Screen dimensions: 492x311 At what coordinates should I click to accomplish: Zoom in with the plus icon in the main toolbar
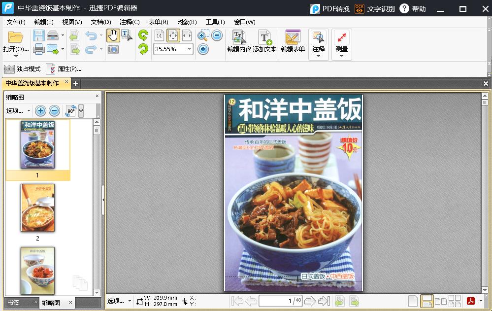click(203, 49)
